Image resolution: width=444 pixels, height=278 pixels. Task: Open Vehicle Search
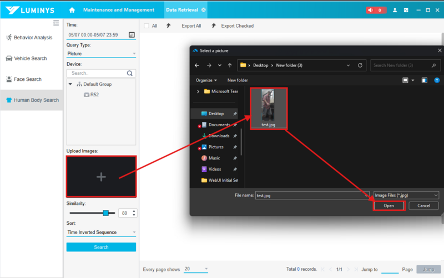pyautogui.click(x=27, y=59)
